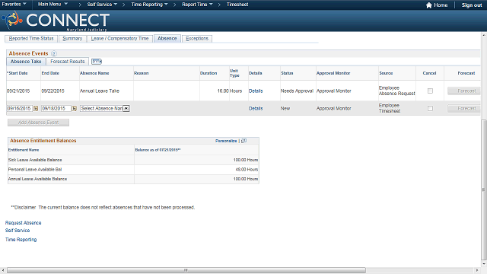Viewport: 487px width, 274px height.
Task: Expand the Favorites menu
Action: [14, 5]
